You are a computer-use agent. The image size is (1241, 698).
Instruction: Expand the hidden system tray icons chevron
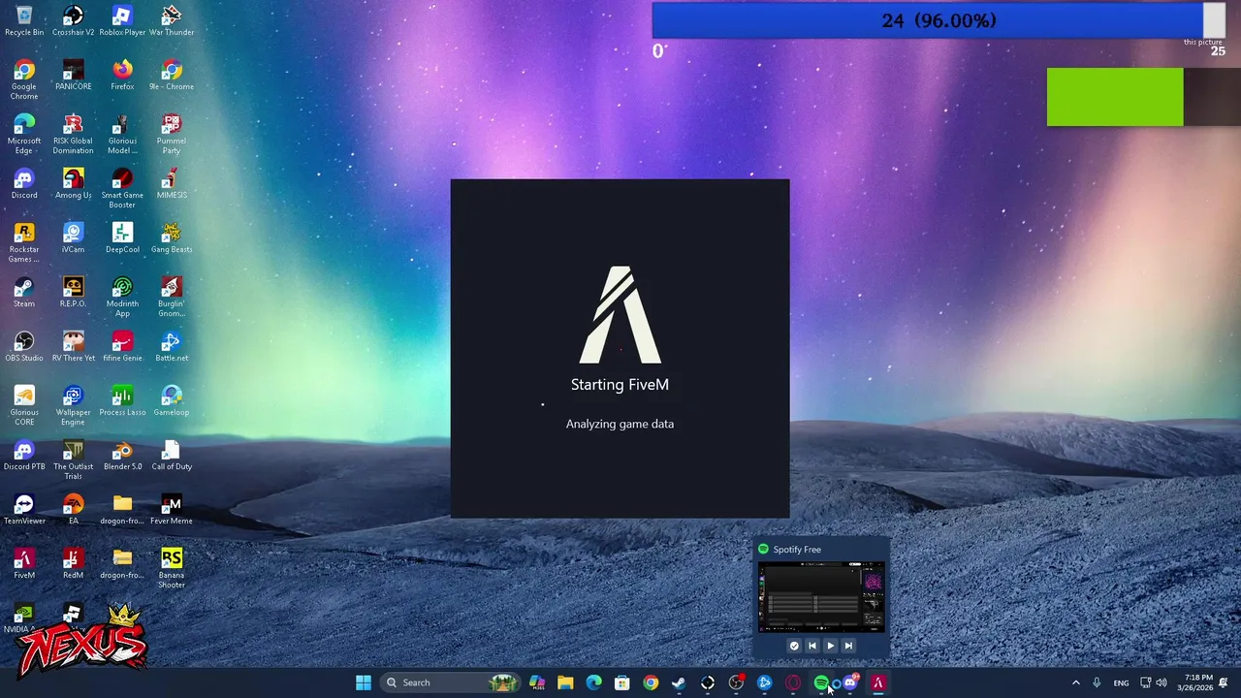click(1075, 682)
